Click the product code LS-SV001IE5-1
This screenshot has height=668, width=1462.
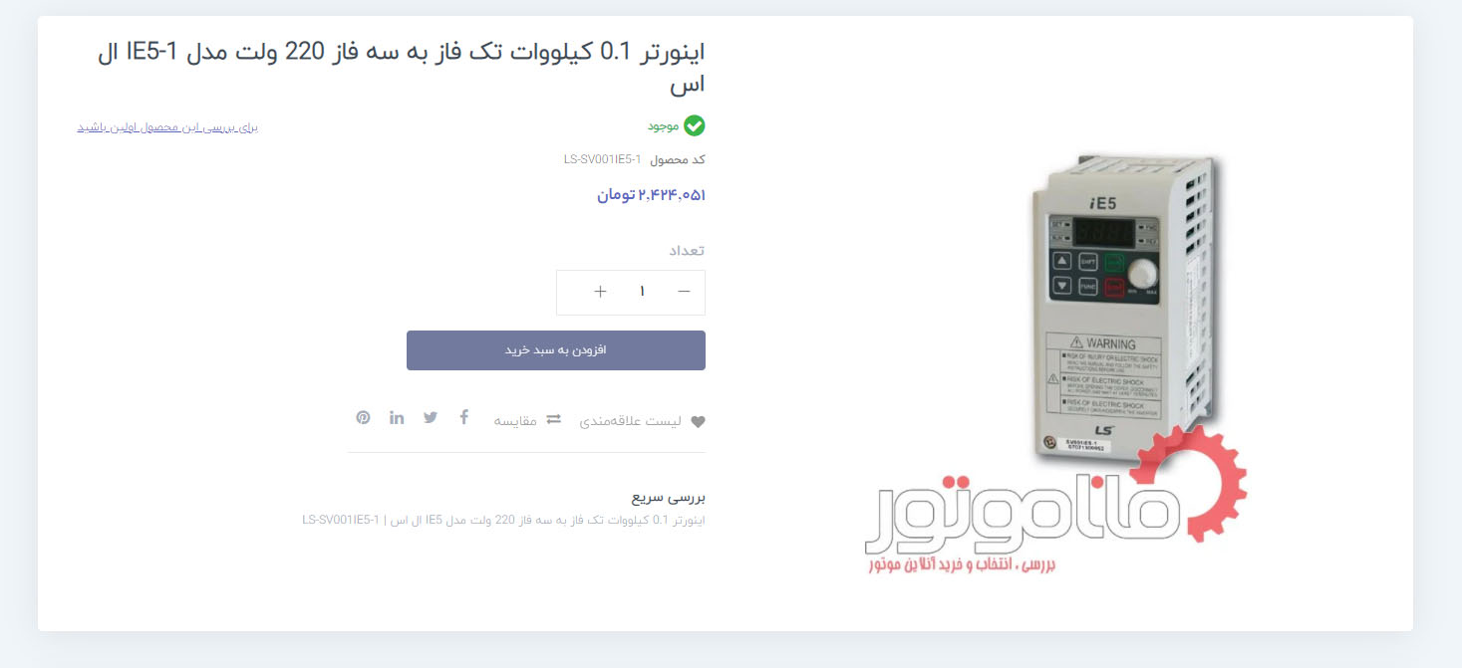[x=602, y=159]
